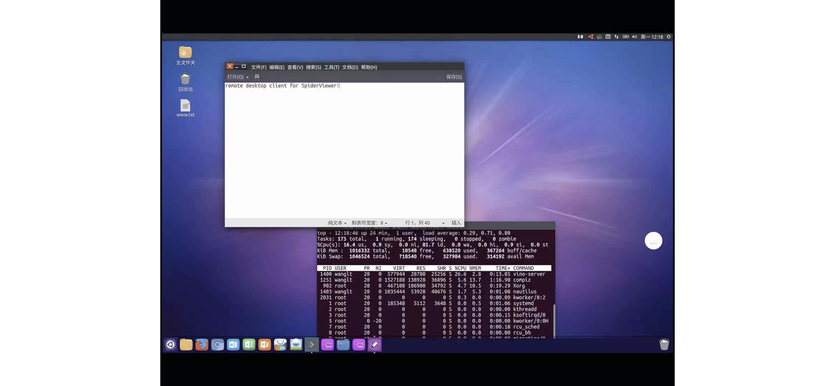Image resolution: width=835 pixels, height=386 pixels.
Task: Click the network up-down arrows indicator
Action: click(x=617, y=37)
